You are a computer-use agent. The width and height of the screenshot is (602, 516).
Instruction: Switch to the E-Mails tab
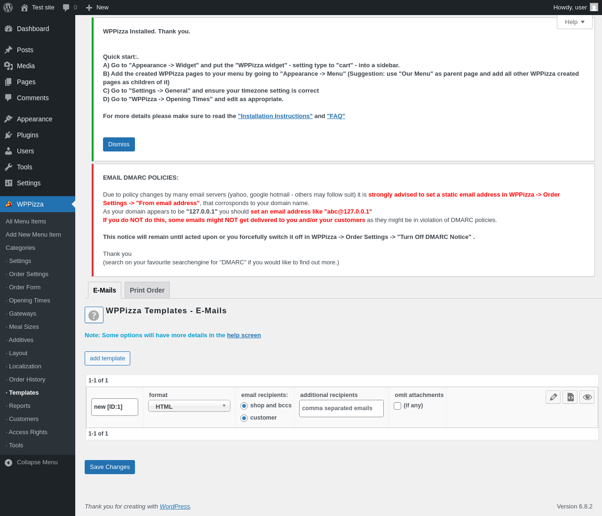tap(104, 290)
